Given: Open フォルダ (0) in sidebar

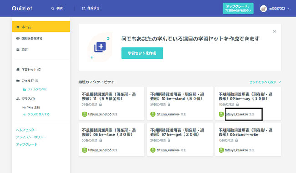Looking at the screenshot, I should 30,81.
